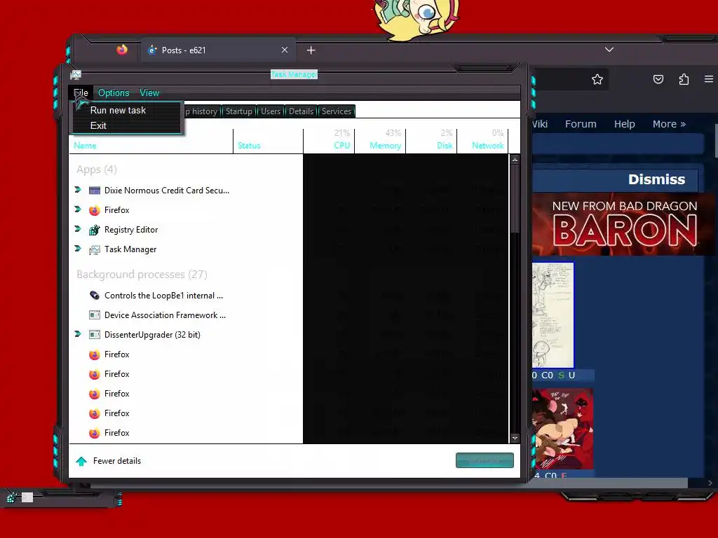Sort processes by Status column
718x538 pixels.
pyautogui.click(x=249, y=146)
